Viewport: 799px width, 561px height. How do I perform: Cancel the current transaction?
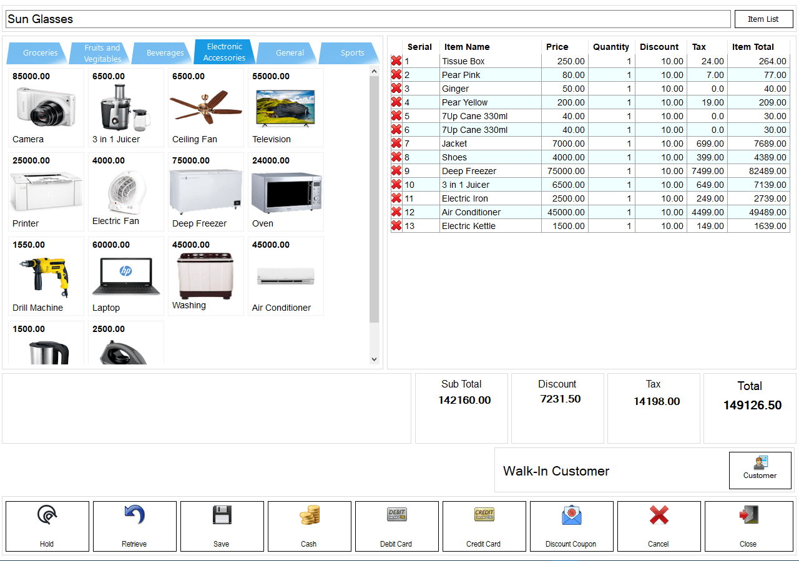(x=659, y=526)
